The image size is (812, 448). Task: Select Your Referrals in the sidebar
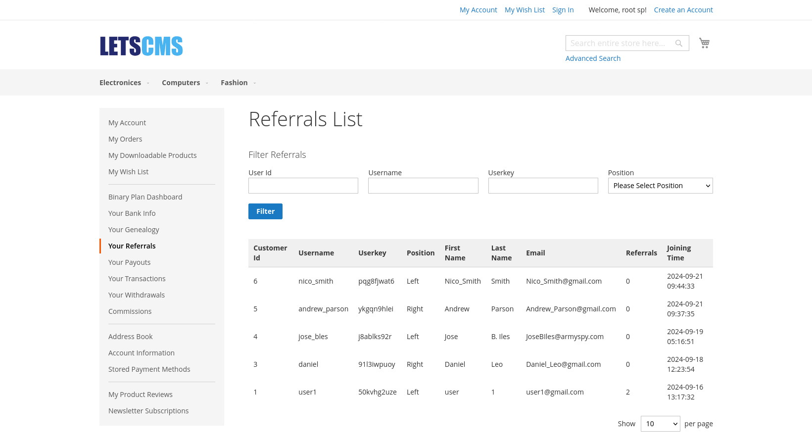pos(132,246)
